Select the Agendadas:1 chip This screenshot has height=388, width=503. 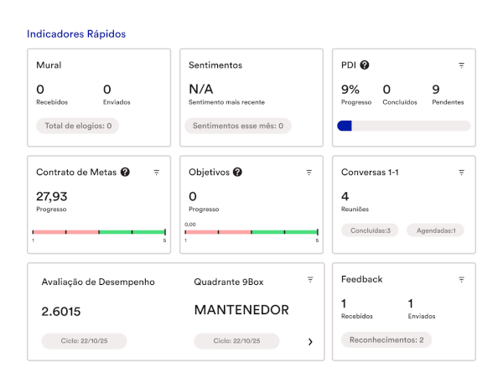436,230
